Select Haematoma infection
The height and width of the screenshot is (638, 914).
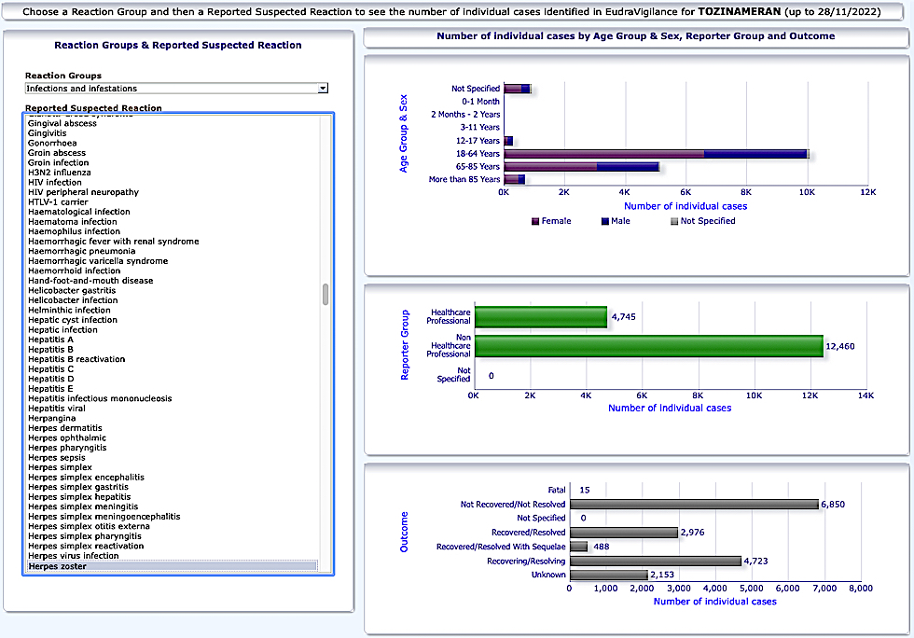(73, 222)
